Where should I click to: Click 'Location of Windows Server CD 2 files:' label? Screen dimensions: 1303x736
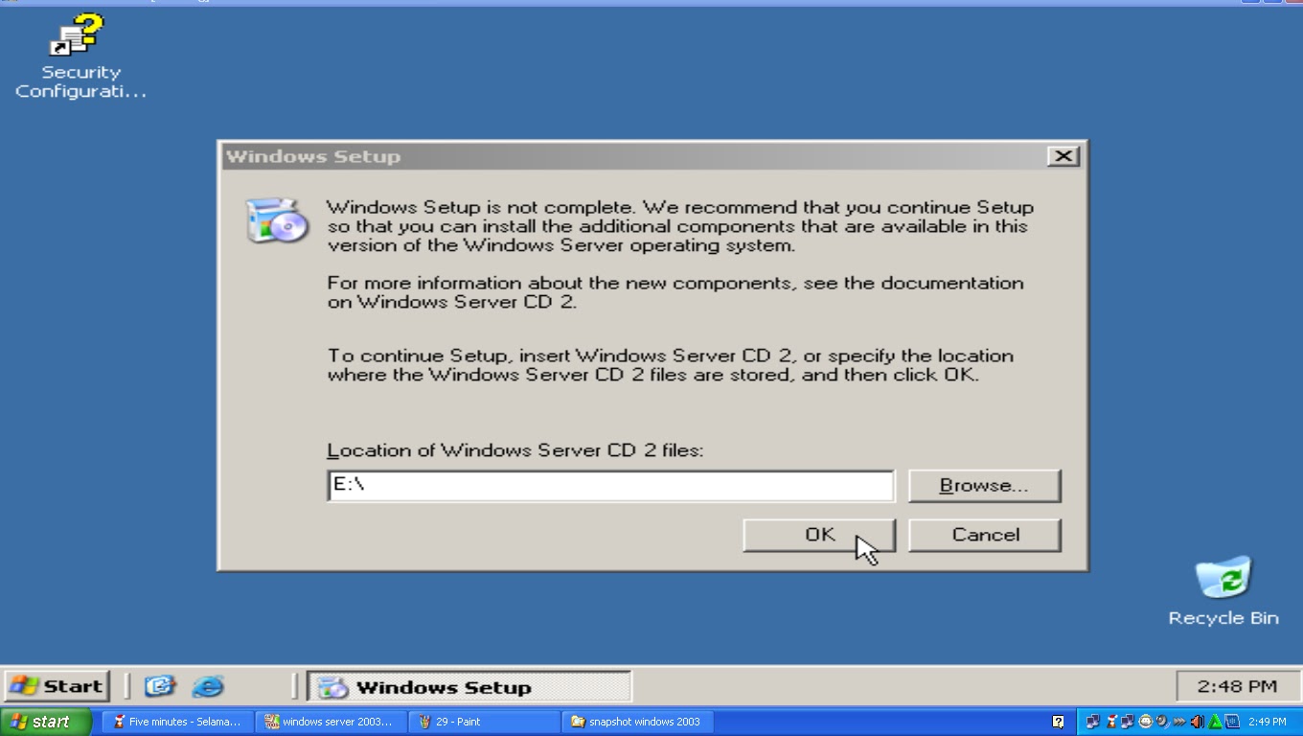[x=515, y=450]
